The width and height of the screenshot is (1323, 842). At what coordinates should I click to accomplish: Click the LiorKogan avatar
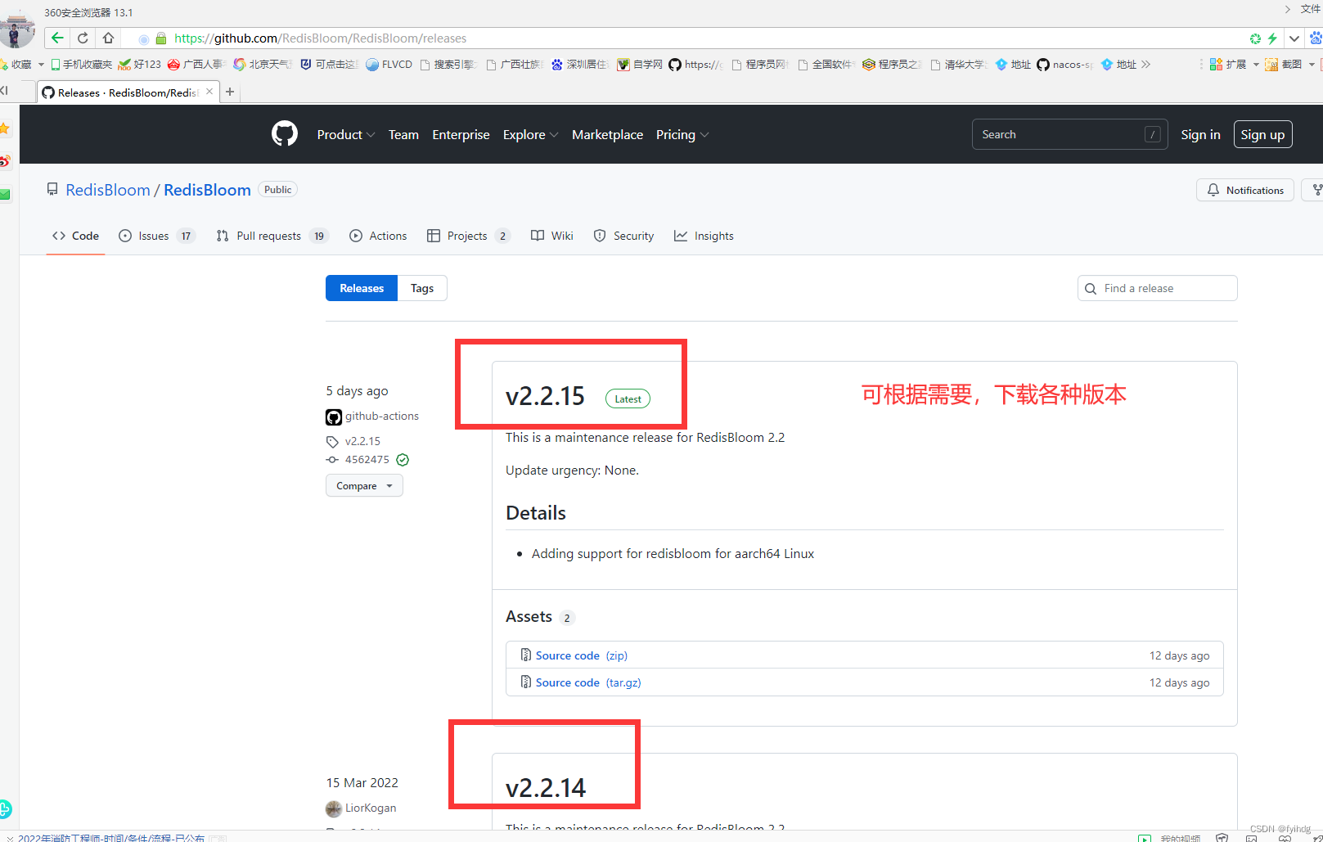333,808
